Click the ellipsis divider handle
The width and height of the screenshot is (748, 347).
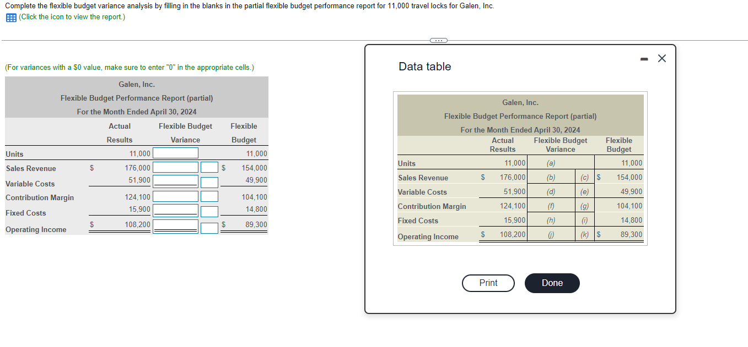tap(439, 40)
